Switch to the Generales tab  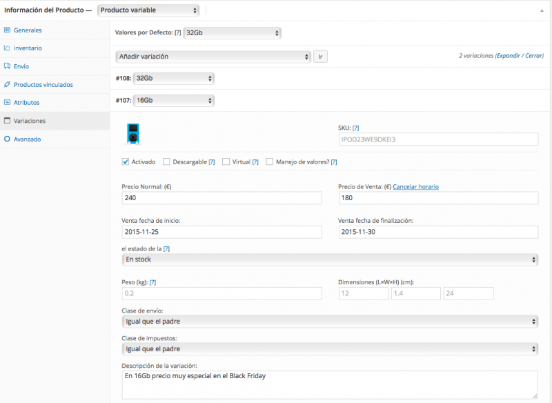click(x=55, y=30)
